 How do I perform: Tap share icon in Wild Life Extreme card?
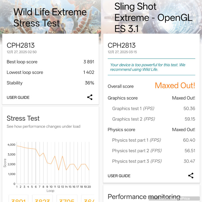click(90, 97)
